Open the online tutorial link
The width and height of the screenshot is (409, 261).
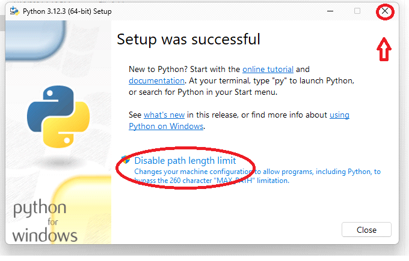(268, 70)
